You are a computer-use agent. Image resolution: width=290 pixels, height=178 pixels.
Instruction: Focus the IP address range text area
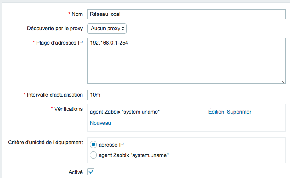point(186,61)
